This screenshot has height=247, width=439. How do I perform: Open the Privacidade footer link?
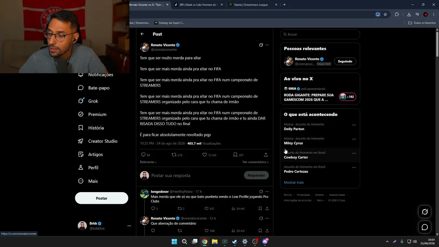click(x=303, y=195)
